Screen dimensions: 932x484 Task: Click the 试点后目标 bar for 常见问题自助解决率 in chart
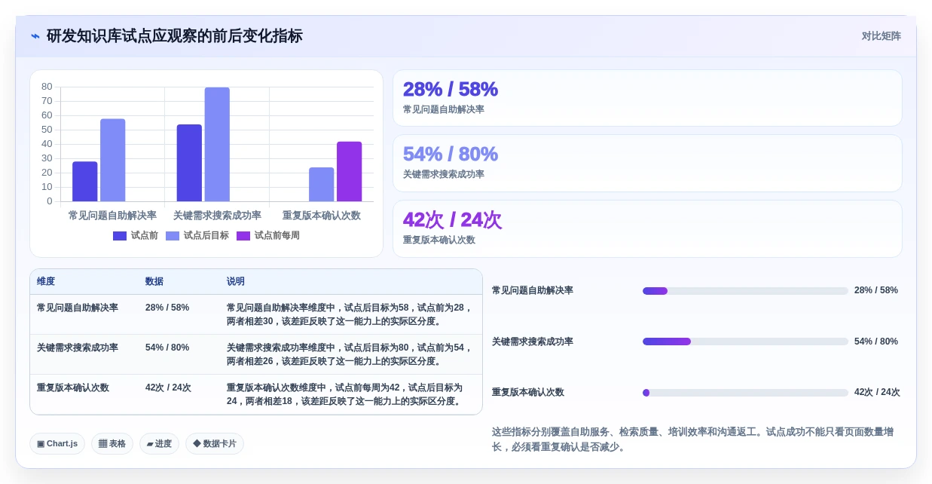[x=113, y=160]
